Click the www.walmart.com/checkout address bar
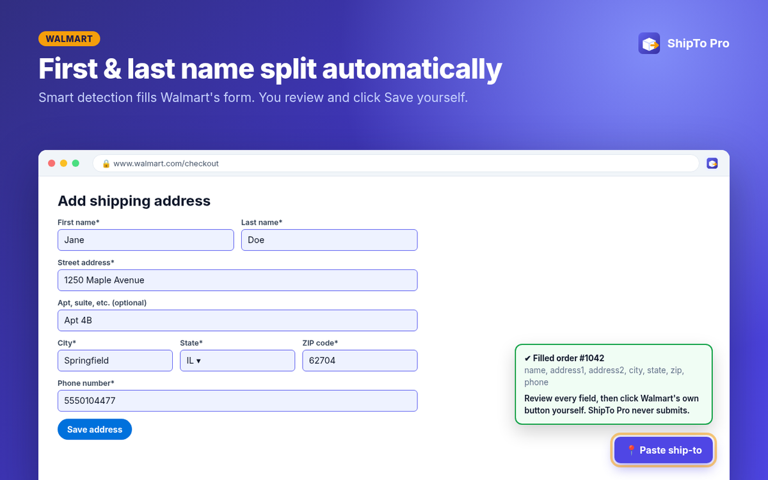The image size is (768, 480). [396, 163]
